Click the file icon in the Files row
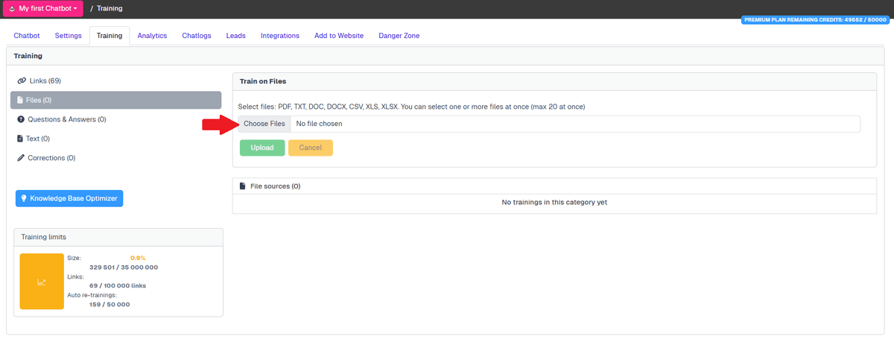The width and height of the screenshot is (894, 339). coord(20,100)
